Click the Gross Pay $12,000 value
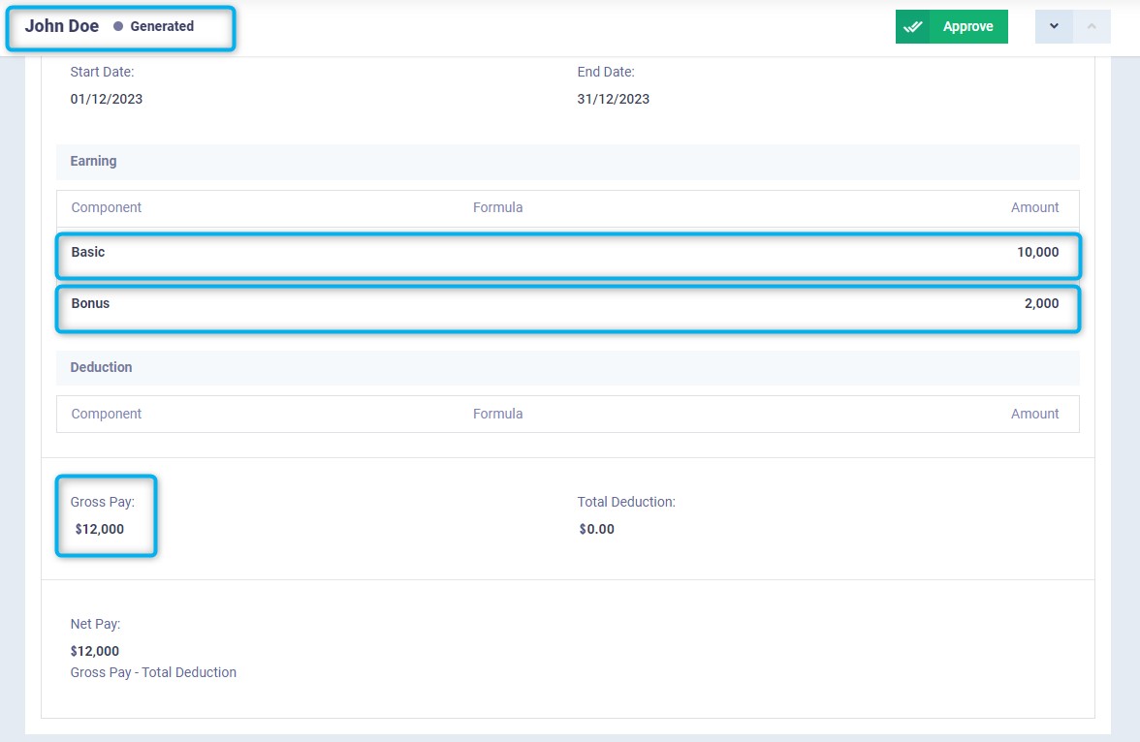1140x742 pixels. [x=99, y=529]
